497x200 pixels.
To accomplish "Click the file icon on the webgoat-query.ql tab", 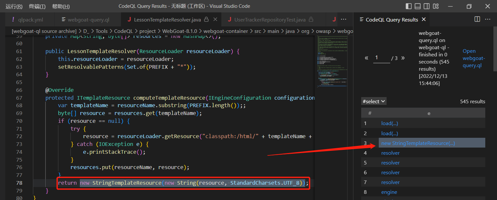I will tap(64, 20).
